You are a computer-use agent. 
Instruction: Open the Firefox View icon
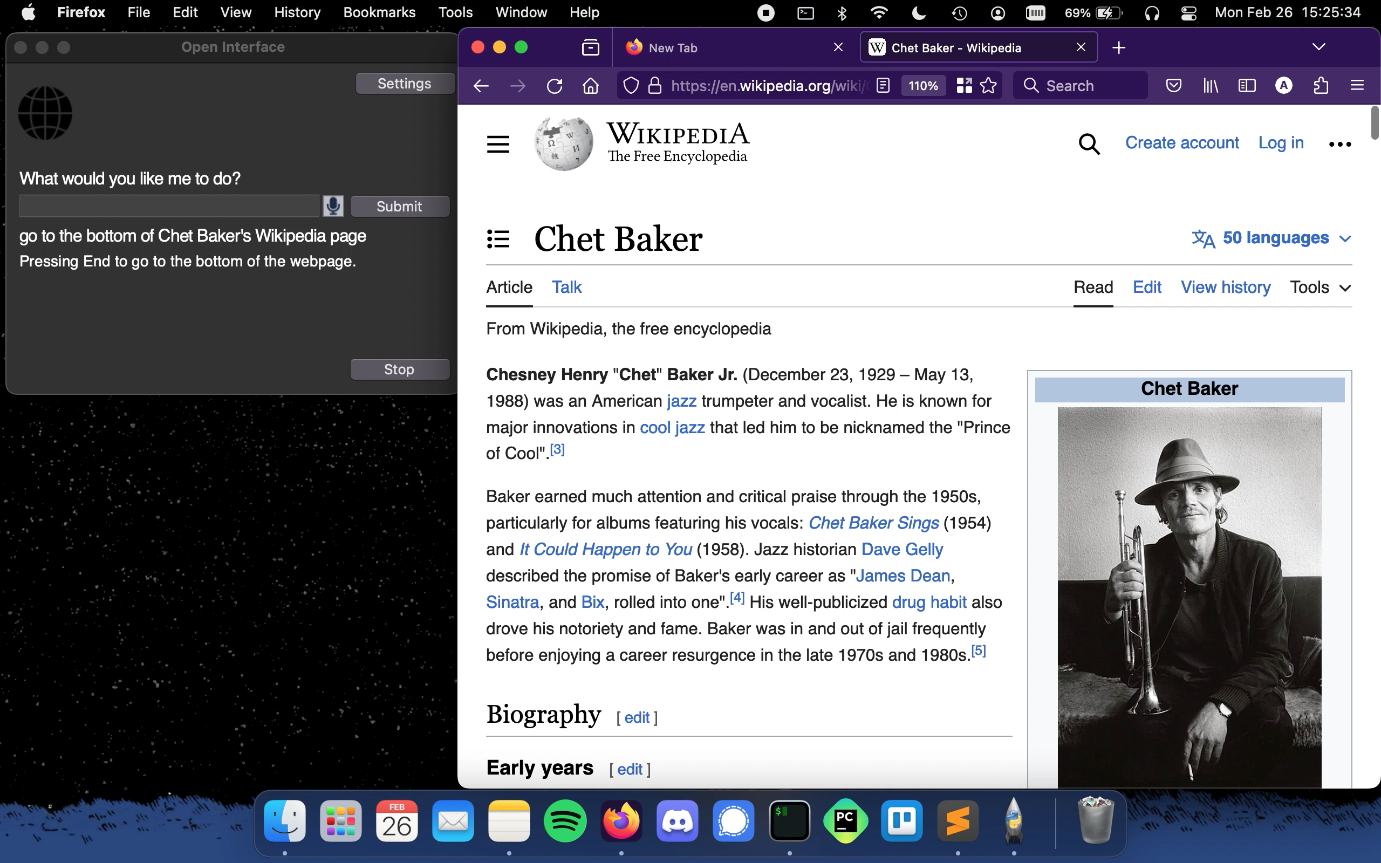tap(591, 47)
